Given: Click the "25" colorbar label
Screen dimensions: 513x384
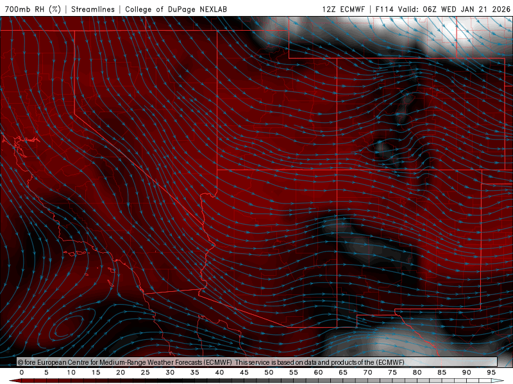Looking at the screenshot, I should [x=146, y=372].
